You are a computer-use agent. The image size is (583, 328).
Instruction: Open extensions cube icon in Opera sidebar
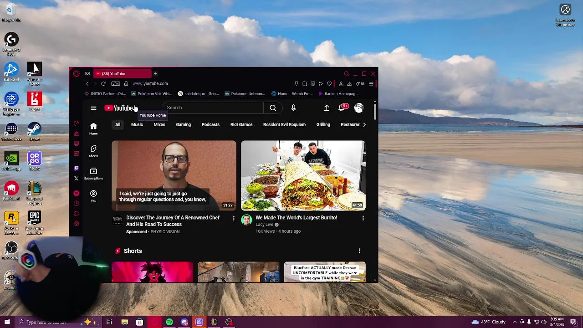[x=76, y=213]
